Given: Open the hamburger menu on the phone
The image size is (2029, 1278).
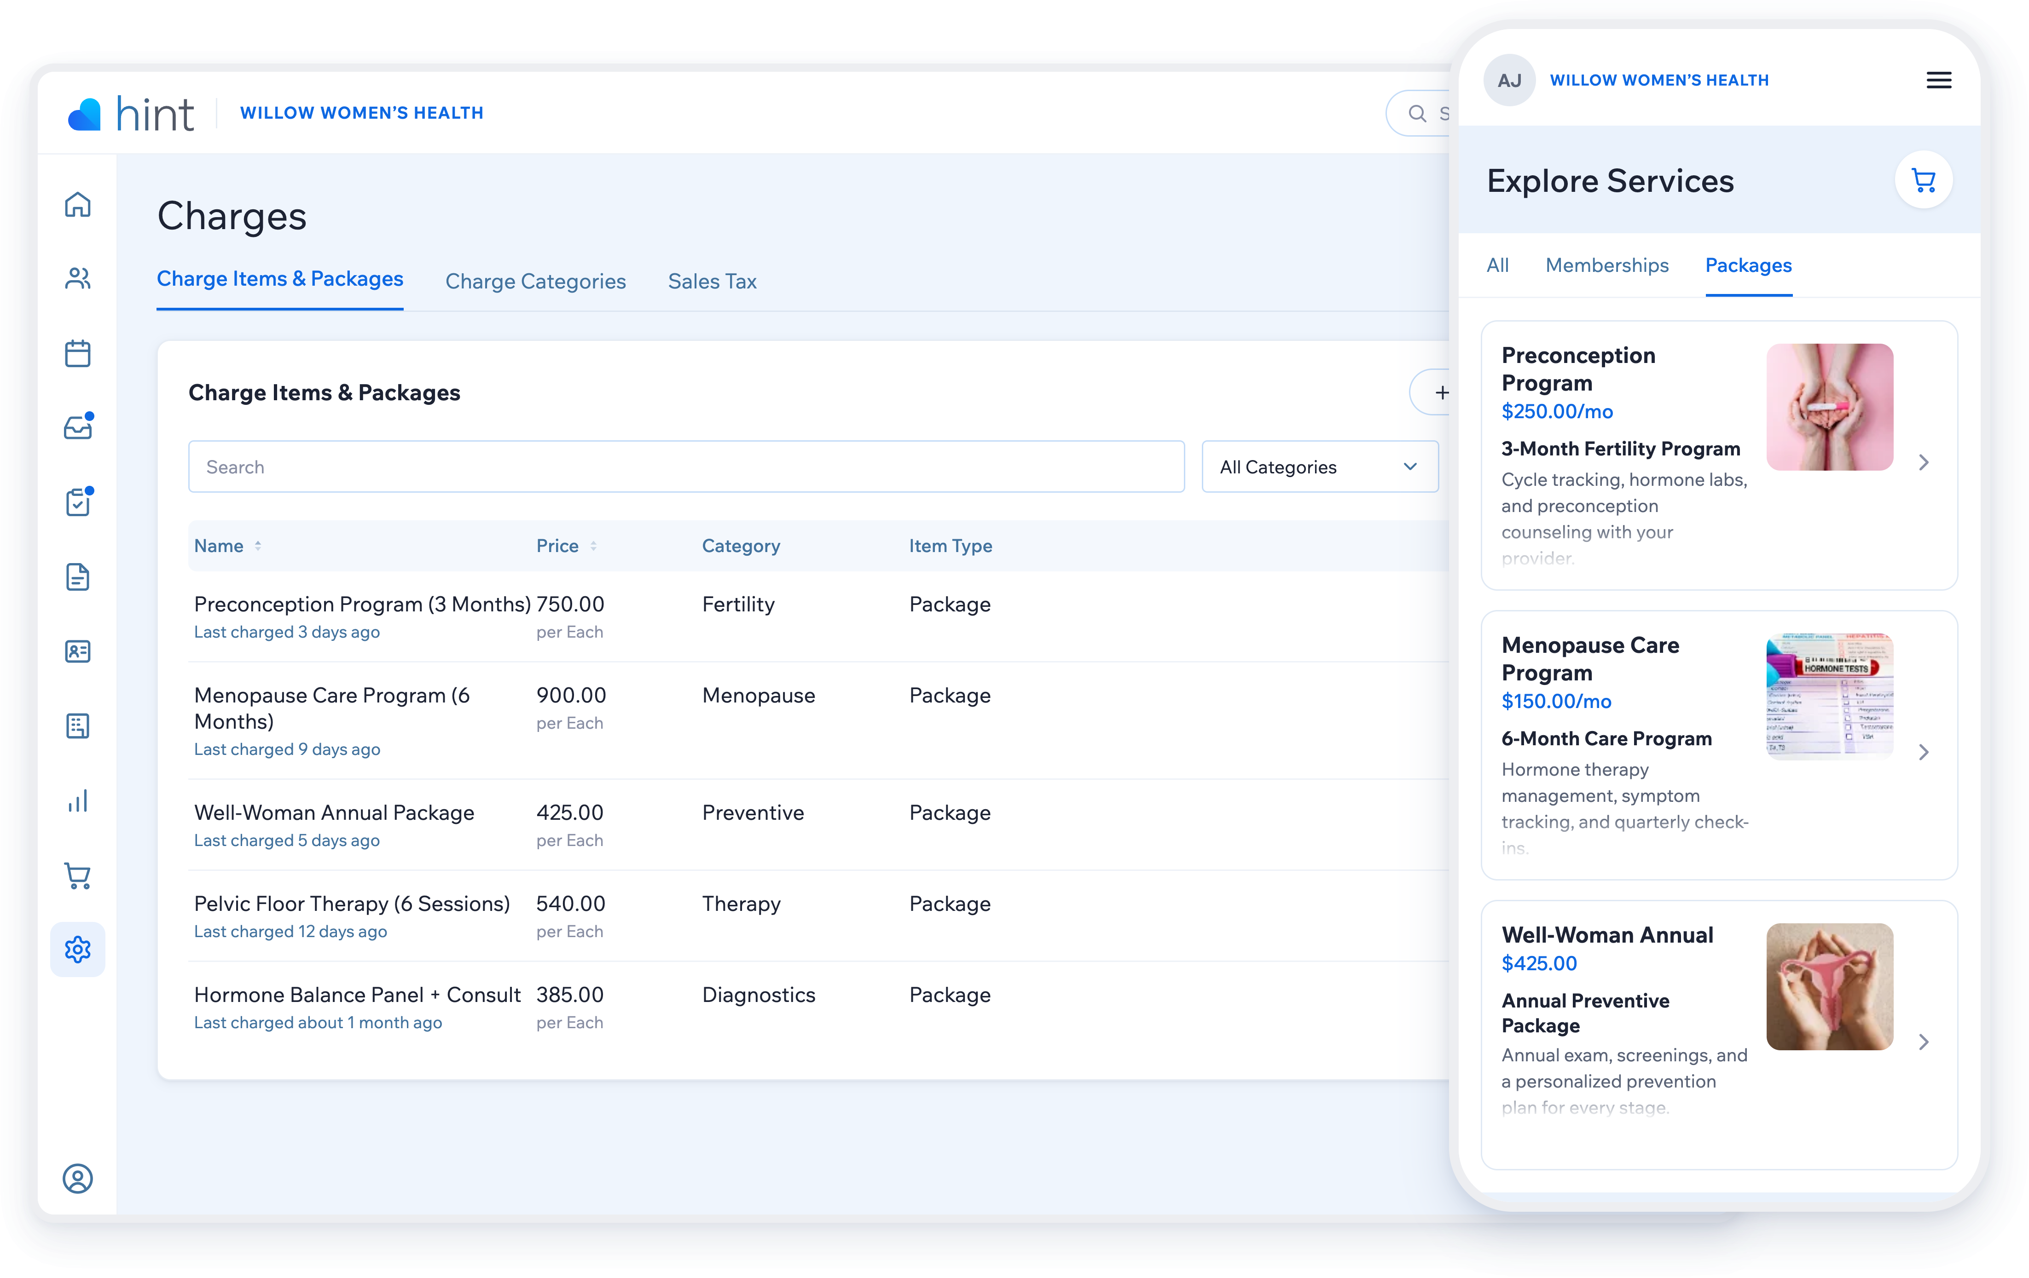Looking at the screenshot, I should 1939,80.
